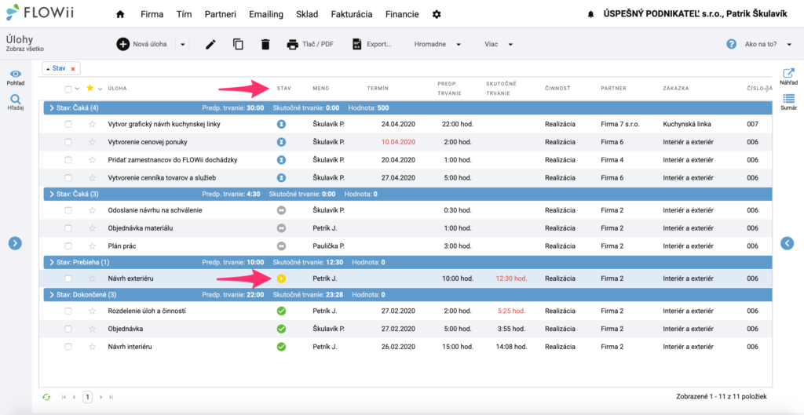Tick checkbox for Pridať zamestnancov do FLOWii dochádzky
The height and width of the screenshot is (415, 804).
tap(68, 160)
